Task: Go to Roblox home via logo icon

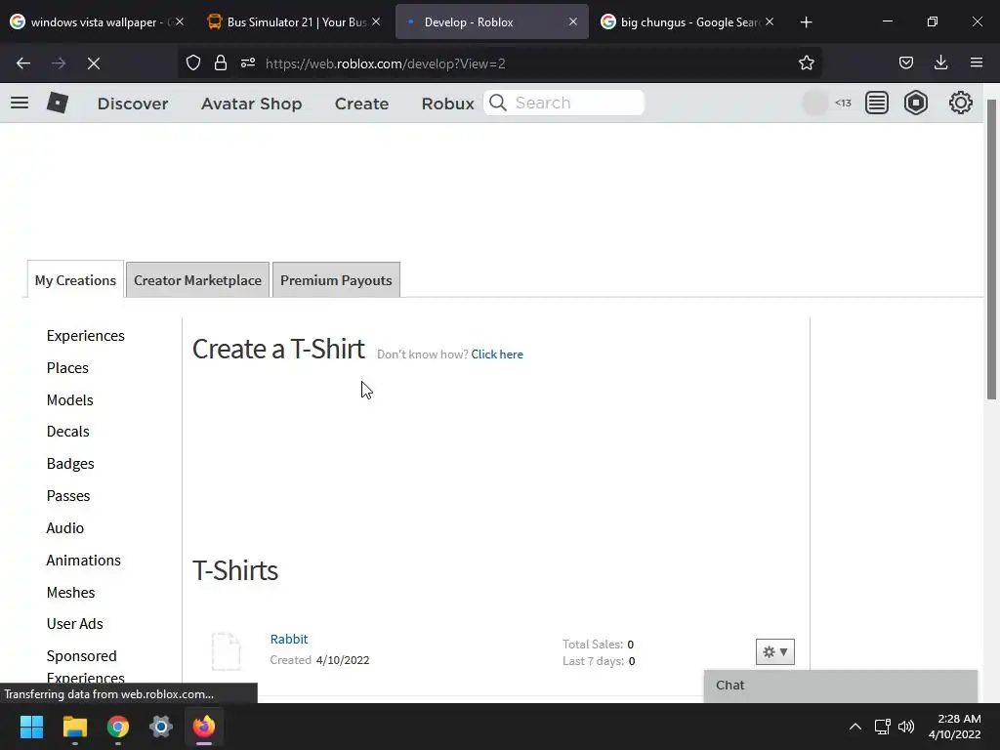Action: pyautogui.click(x=58, y=103)
